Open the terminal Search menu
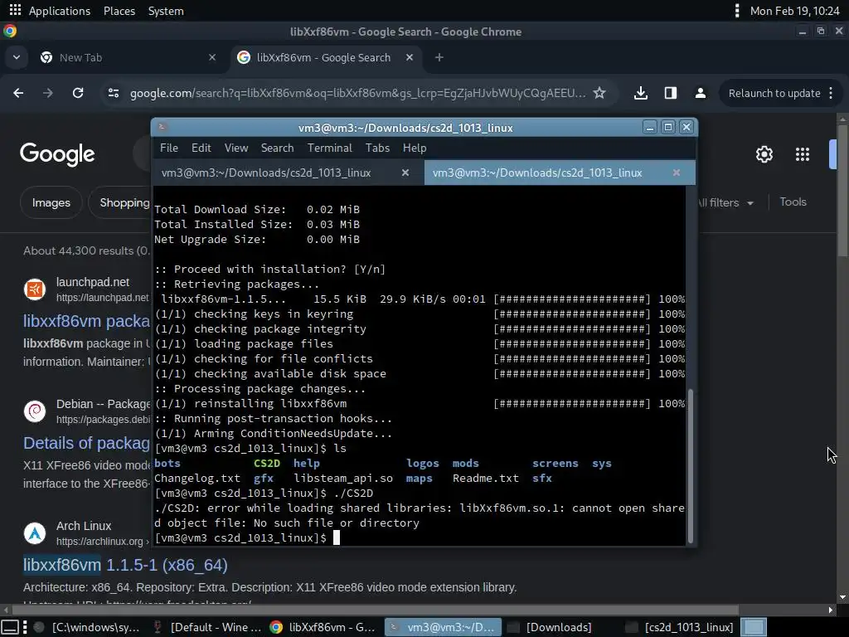The width and height of the screenshot is (849, 637). click(x=277, y=148)
